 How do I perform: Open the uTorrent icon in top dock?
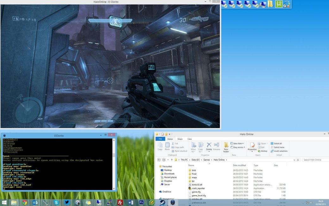pos(279,4)
